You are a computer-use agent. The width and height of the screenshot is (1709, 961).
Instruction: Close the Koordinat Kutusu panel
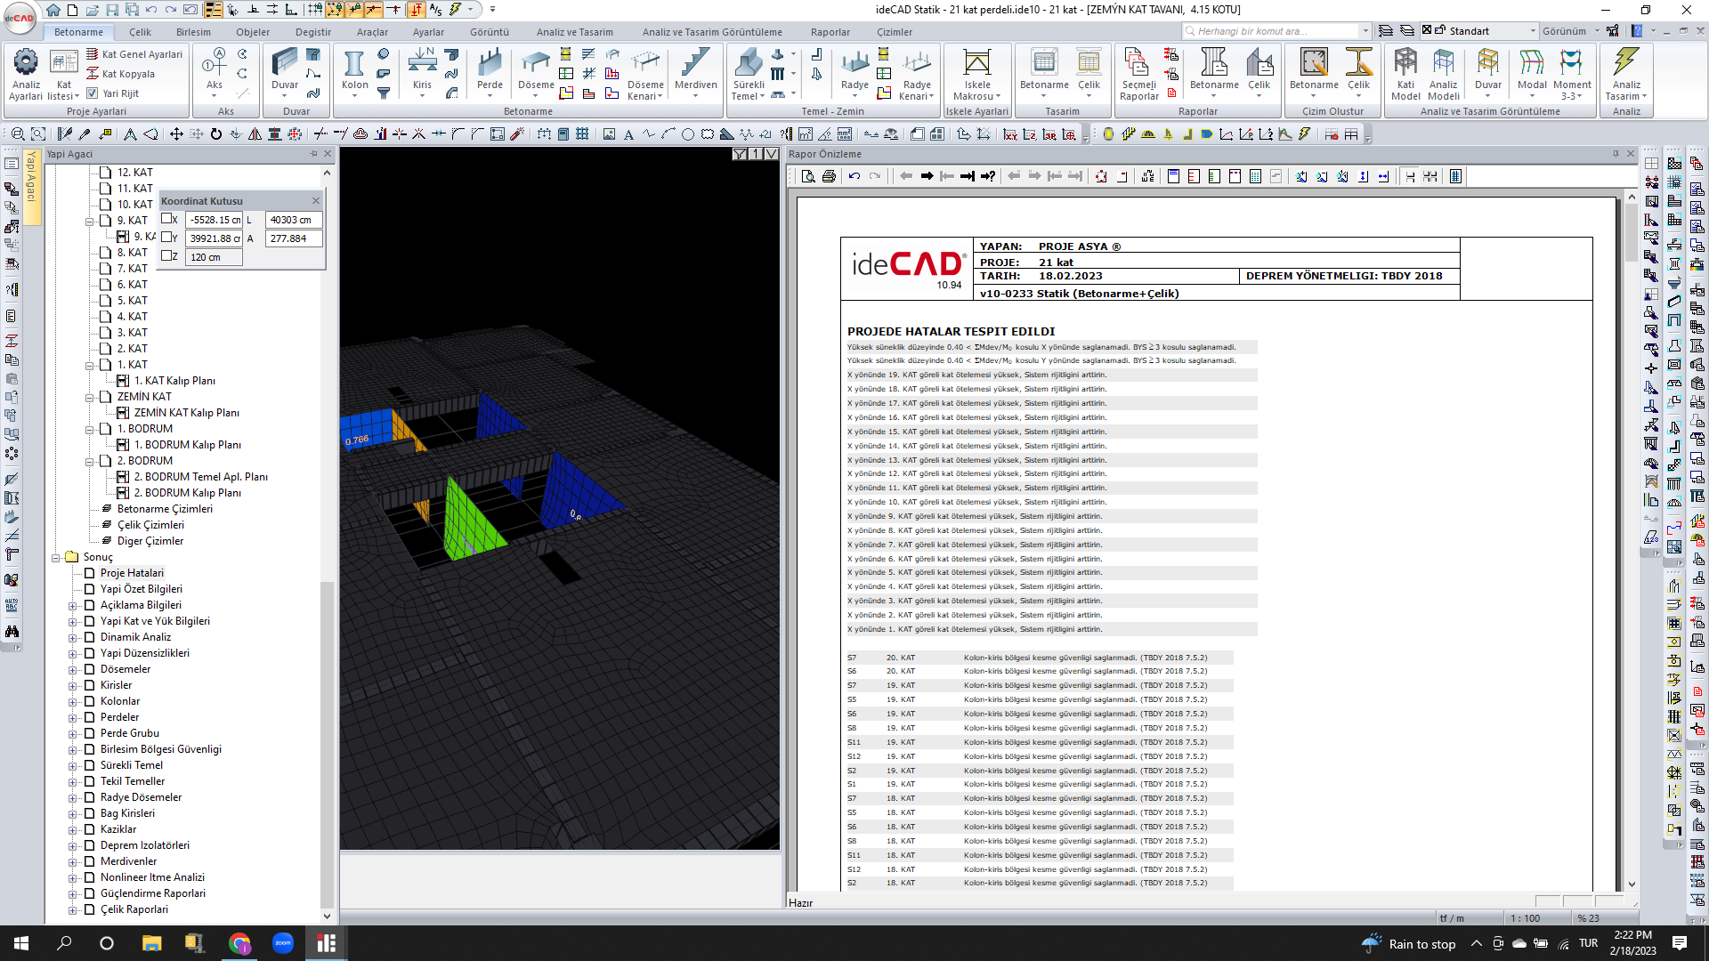pyautogui.click(x=315, y=201)
